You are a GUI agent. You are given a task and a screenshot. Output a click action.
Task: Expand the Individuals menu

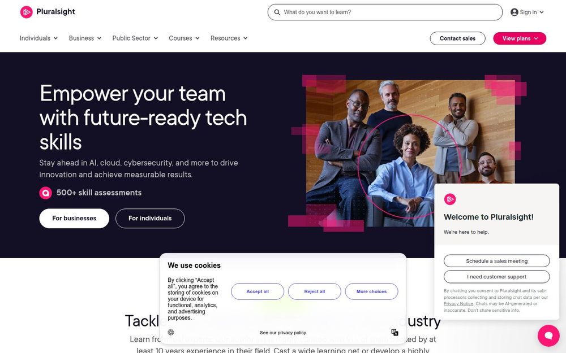click(x=38, y=38)
